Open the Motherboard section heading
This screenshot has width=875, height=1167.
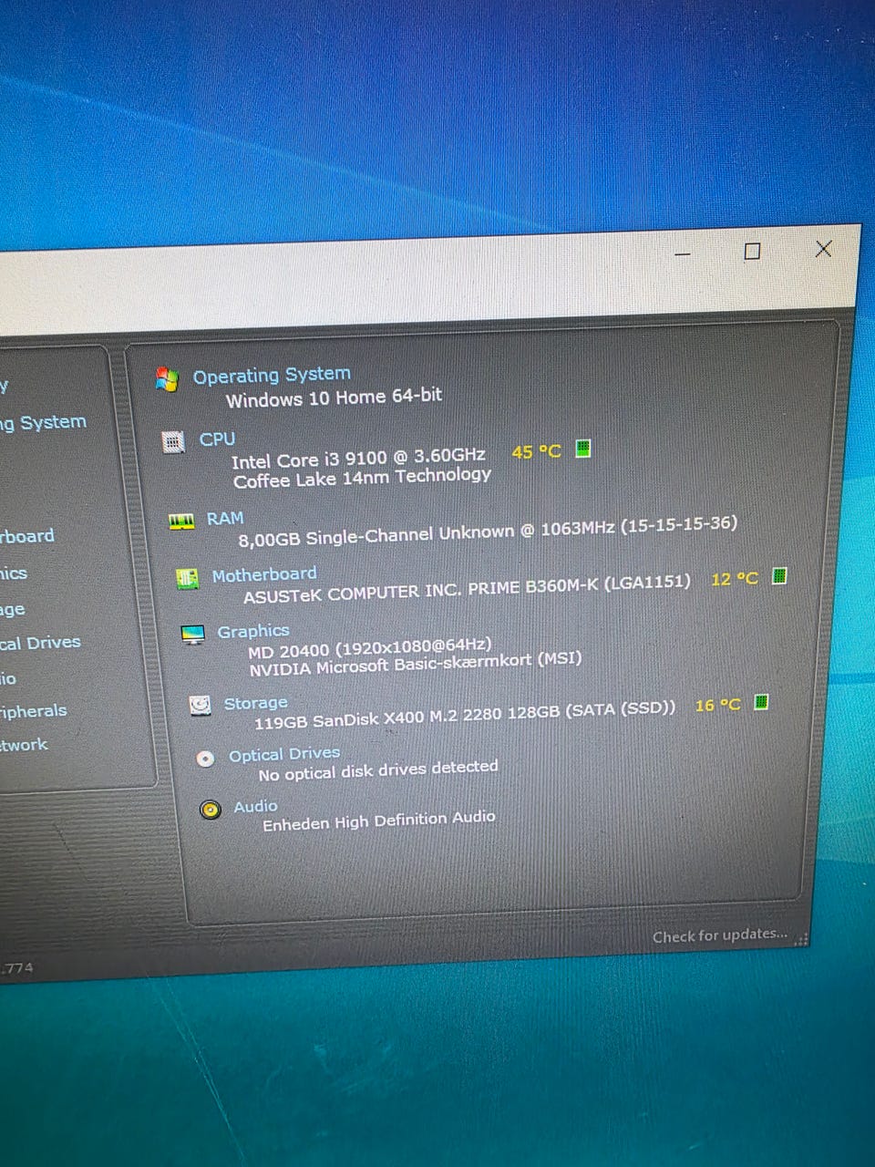pyautogui.click(x=264, y=575)
